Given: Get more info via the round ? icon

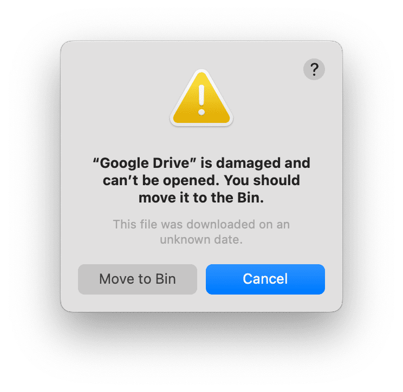Looking at the screenshot, I should point(314,69).
